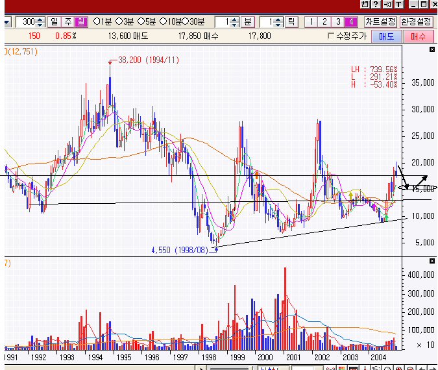Click the 틱 tick chart button
Image resolution: width=438 pixels, height=370 pixels.
pos(291,22)
